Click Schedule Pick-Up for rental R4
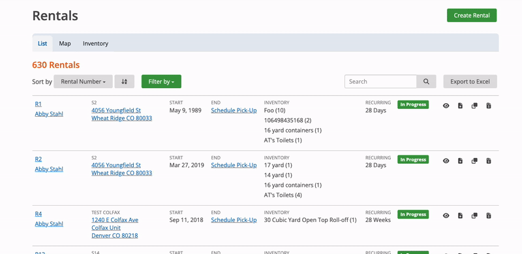522x254 pixels. tap(234, 220)
